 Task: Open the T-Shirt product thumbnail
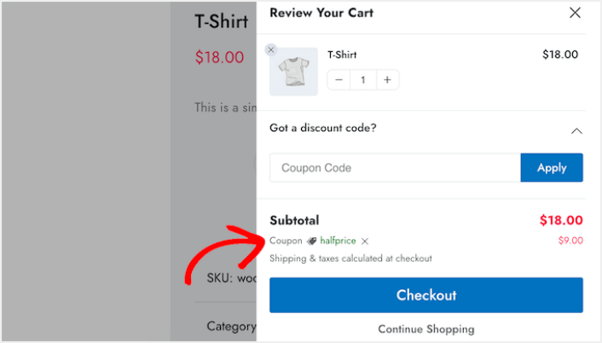[293, 72]
